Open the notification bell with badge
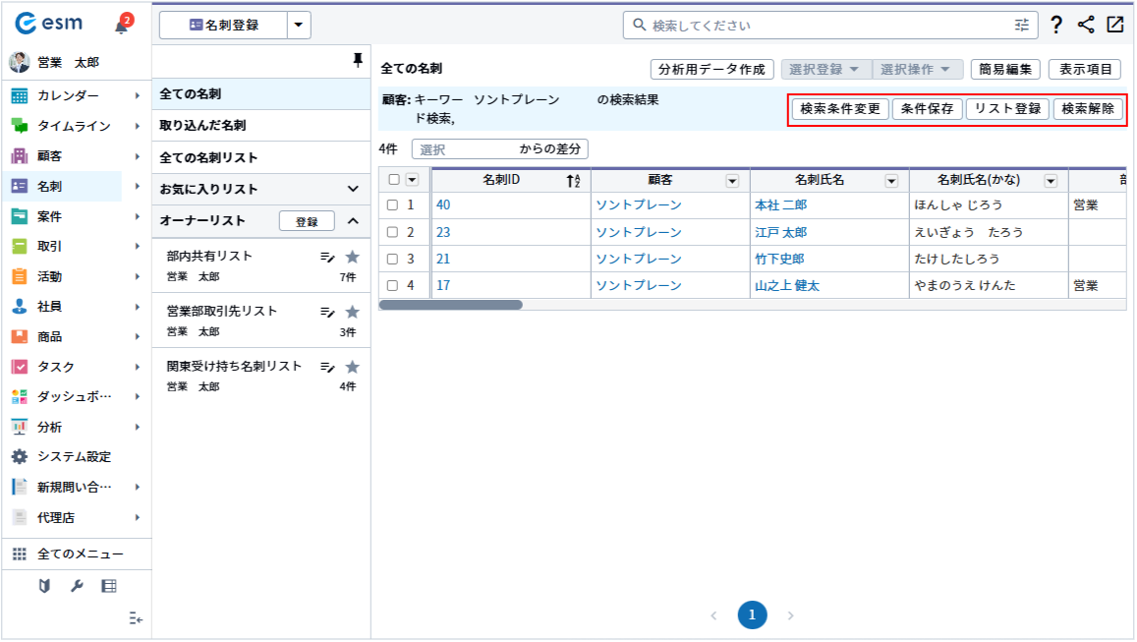 [122, 26]
